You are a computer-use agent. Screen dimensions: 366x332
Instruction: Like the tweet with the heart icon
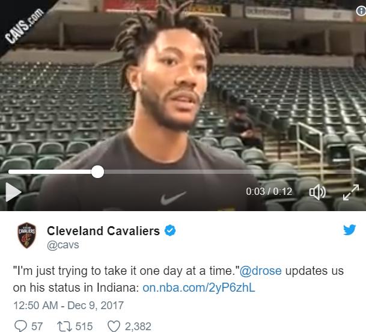tap(114, 326)
